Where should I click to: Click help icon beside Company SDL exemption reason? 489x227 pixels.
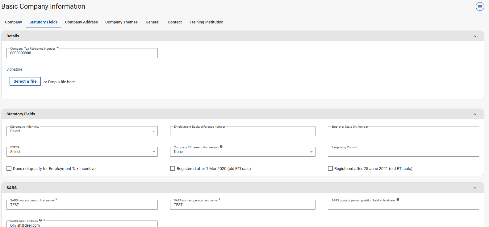(x=221, y=147)
